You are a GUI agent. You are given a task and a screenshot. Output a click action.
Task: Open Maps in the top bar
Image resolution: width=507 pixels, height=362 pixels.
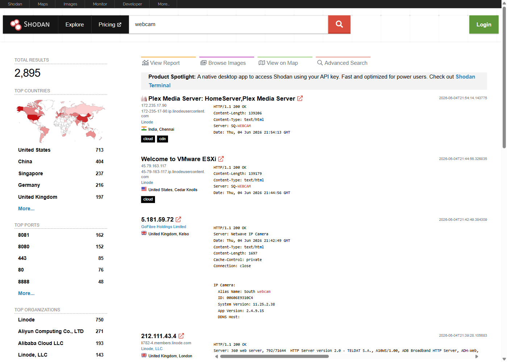point(43,4)
